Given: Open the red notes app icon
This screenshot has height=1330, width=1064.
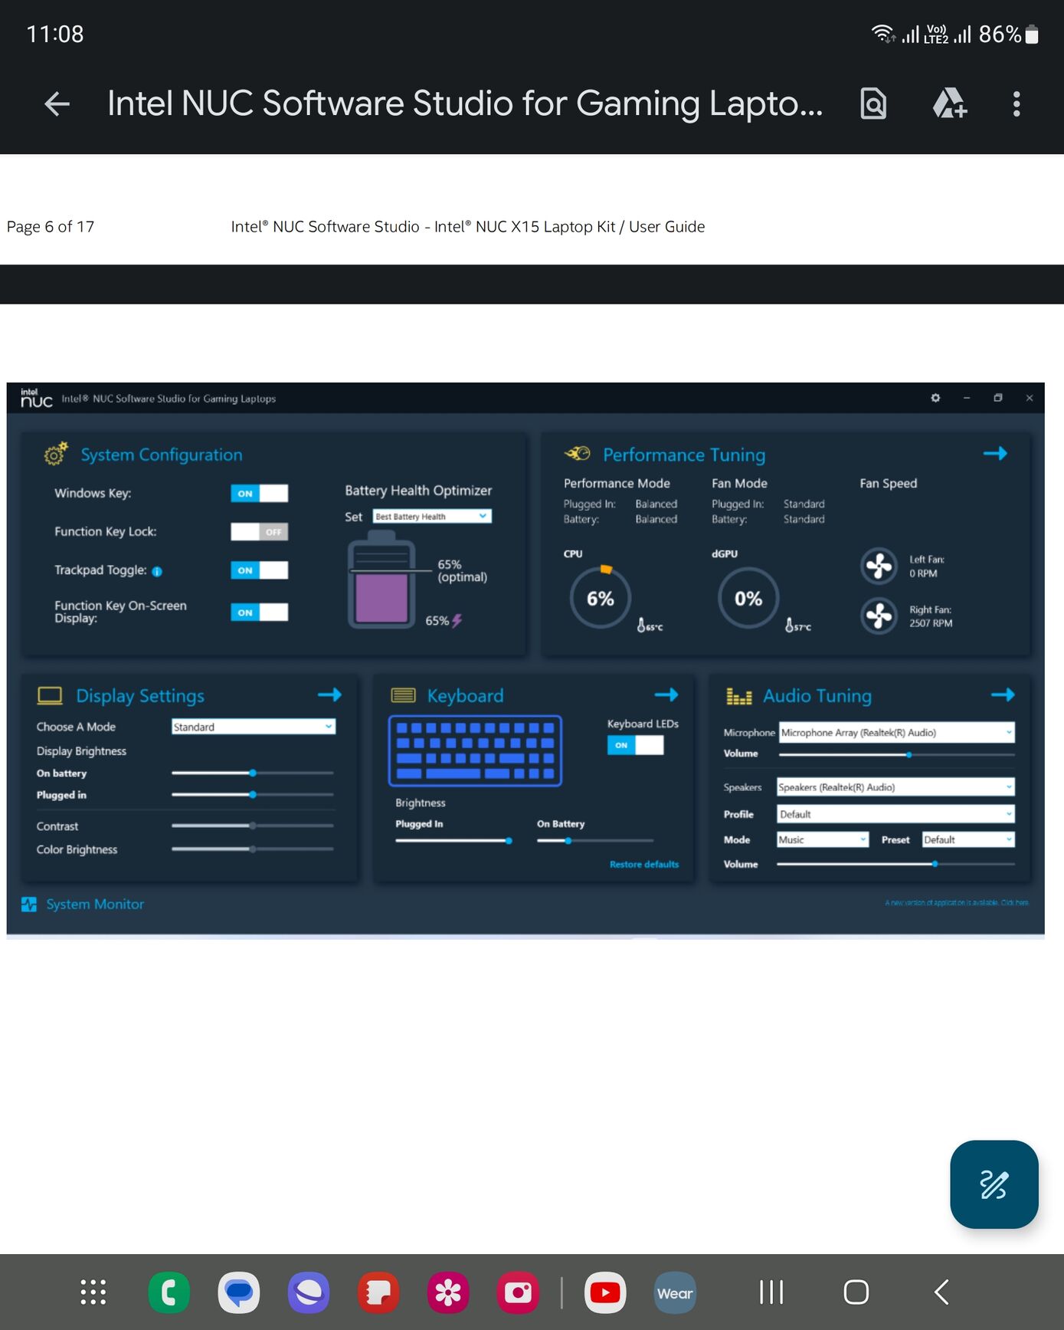Looking at the screenshot, I should [x=378, y=1292].
